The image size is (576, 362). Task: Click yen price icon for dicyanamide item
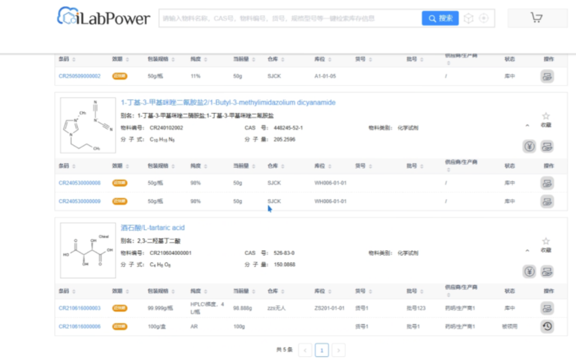pos(529,146)
